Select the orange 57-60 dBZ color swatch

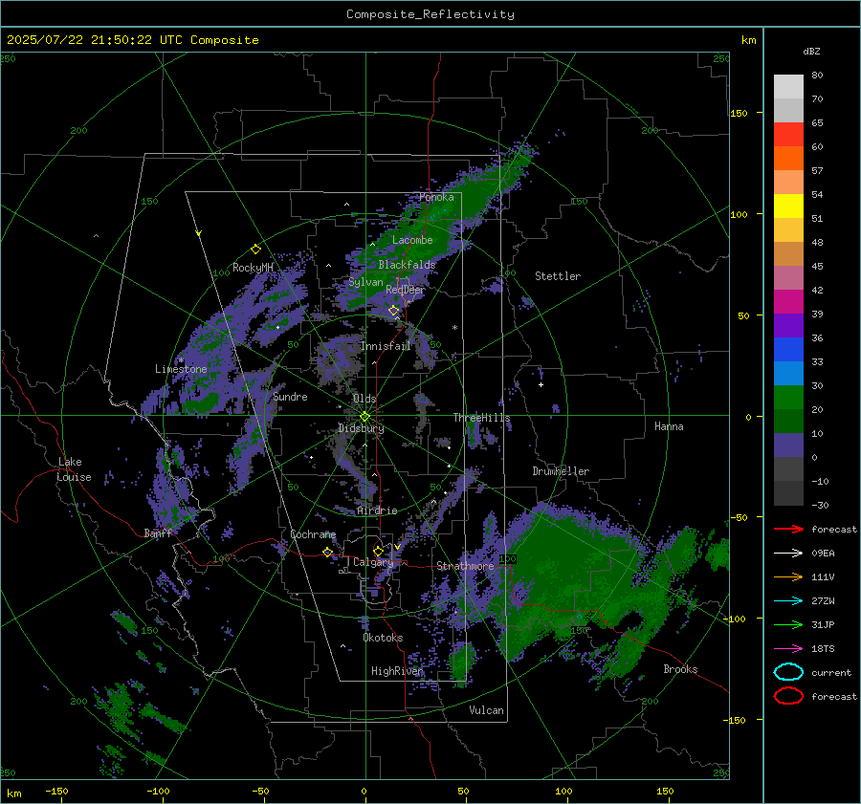coord(788,158)
